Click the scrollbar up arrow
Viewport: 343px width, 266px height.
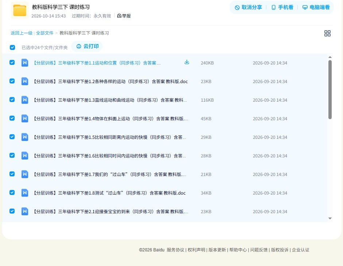tap(330, 57)
